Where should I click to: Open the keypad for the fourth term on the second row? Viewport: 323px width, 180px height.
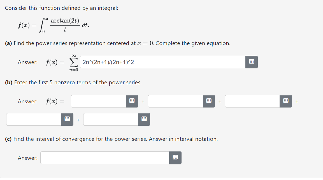(x=67, y=119)
